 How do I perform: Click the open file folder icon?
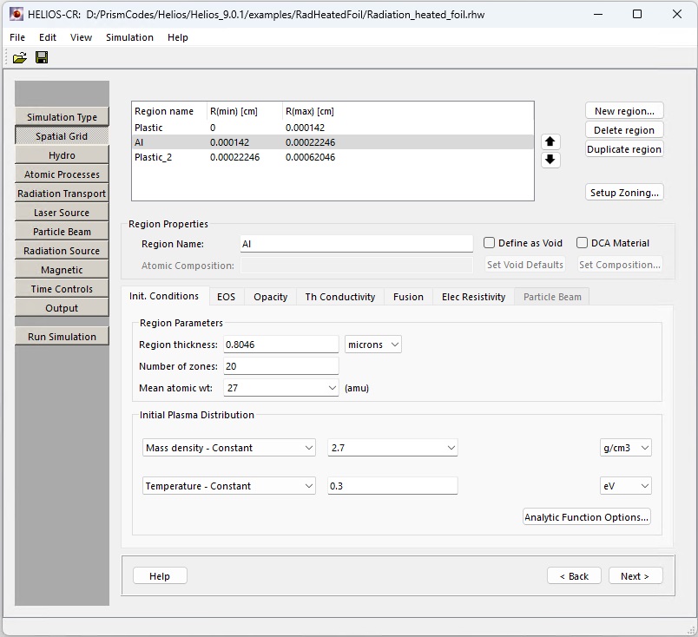pos(19,57)
